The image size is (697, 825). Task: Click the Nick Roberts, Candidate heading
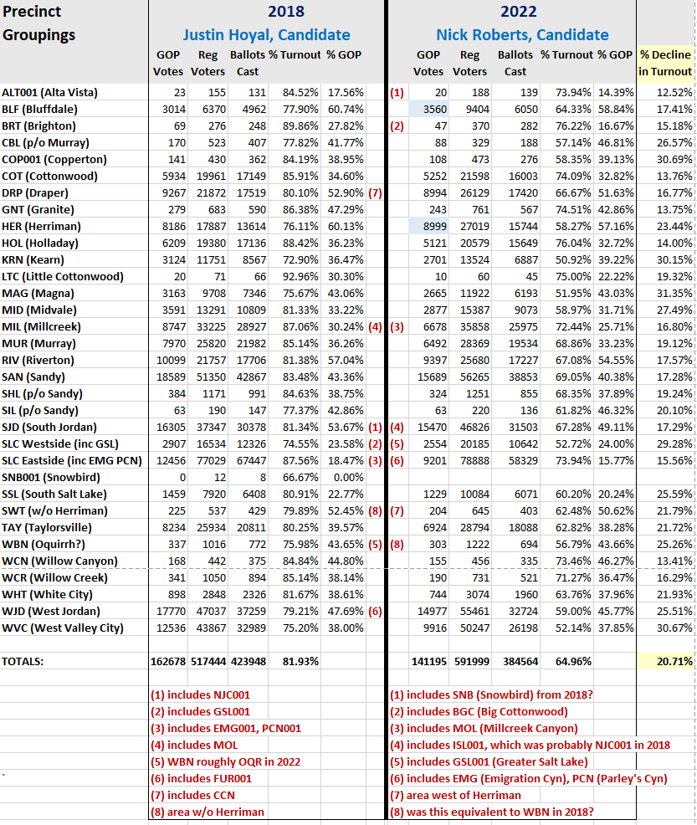point(522,35)
